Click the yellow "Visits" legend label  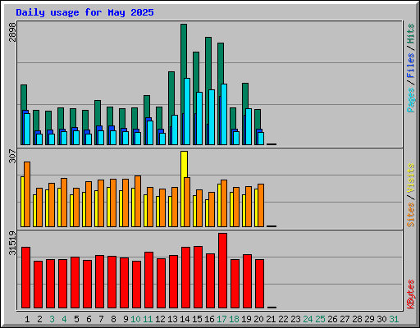point(410,179)
